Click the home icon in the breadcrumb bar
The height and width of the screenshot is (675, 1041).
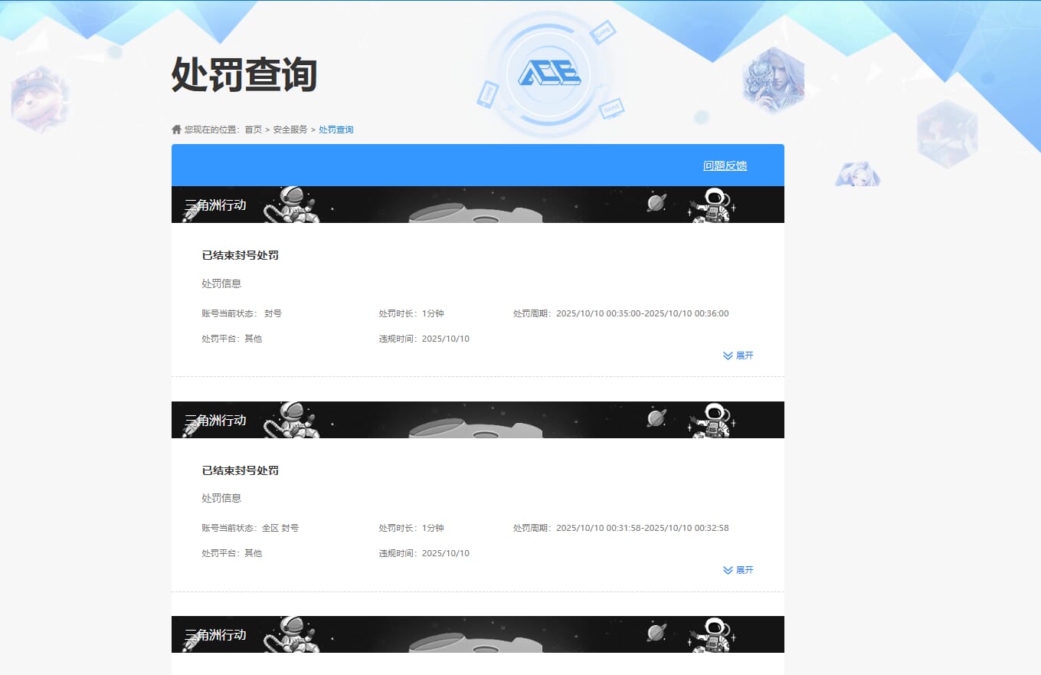pyautogui.click(x=175, y=129)
